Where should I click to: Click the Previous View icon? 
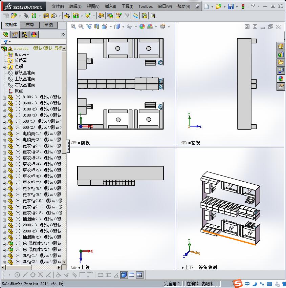[89, 27]
